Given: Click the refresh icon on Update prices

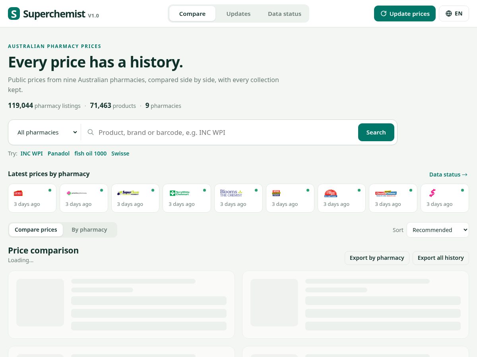Looking at the screenshot, I should (x=384, y=13).
